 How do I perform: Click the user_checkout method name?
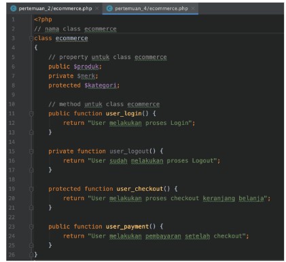tap(140, 189)
